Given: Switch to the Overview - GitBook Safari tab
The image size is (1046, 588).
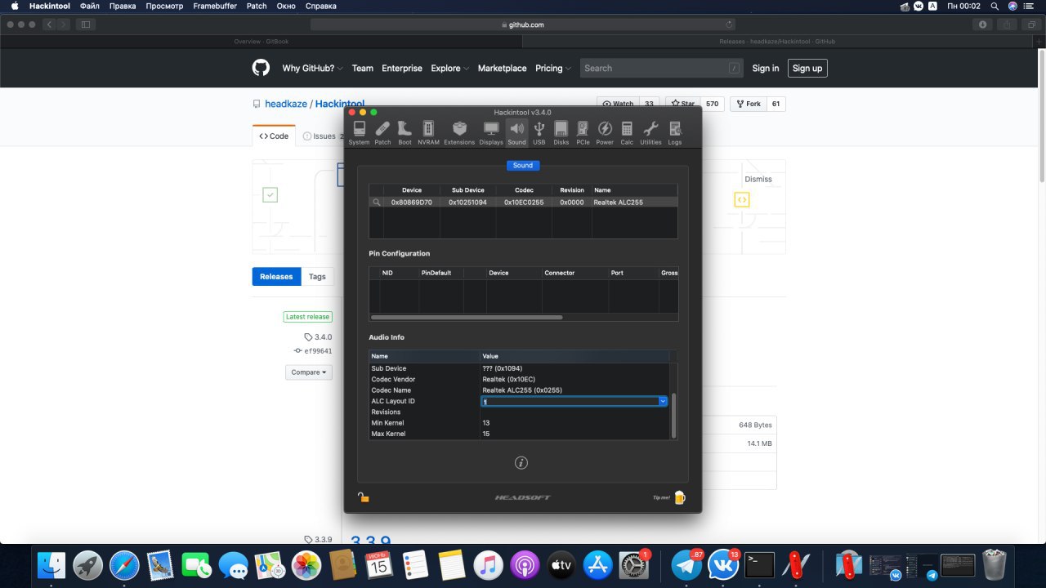Looking at the screenshot, I should [x=261, y=41].
